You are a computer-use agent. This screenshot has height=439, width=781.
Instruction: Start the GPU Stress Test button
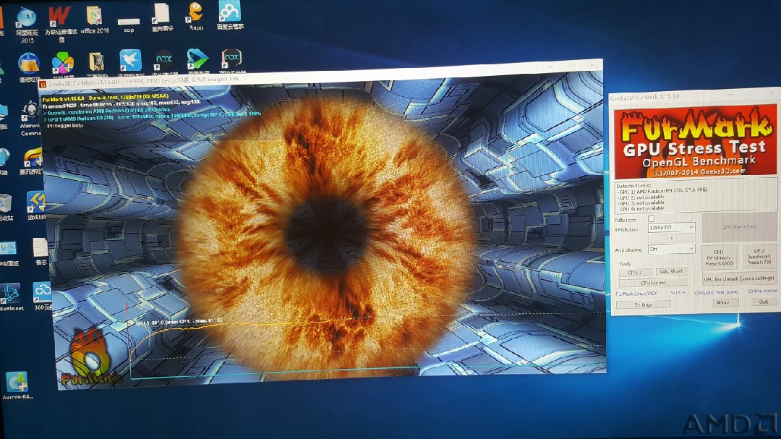click(x=739, y=226)
